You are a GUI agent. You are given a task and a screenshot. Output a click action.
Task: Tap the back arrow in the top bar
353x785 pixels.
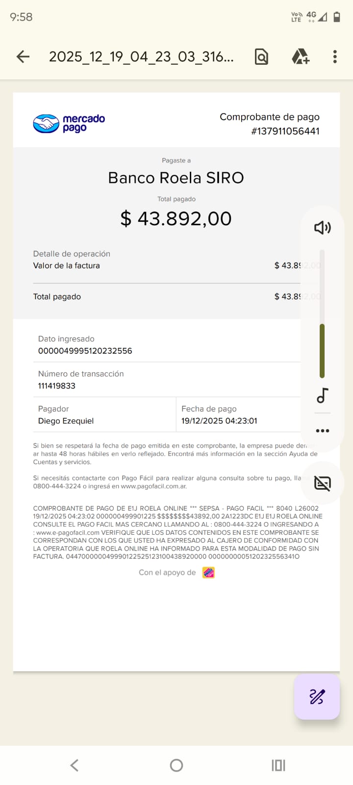tap(23, 57)
